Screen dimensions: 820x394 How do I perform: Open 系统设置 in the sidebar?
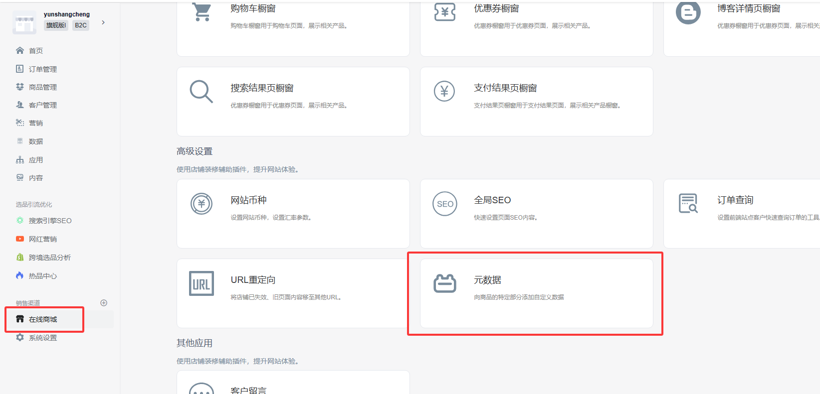pyautogui.click(x=42, y=338)
